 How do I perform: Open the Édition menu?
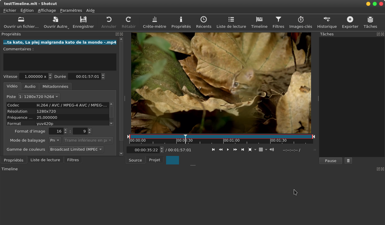tap(27, 10)
